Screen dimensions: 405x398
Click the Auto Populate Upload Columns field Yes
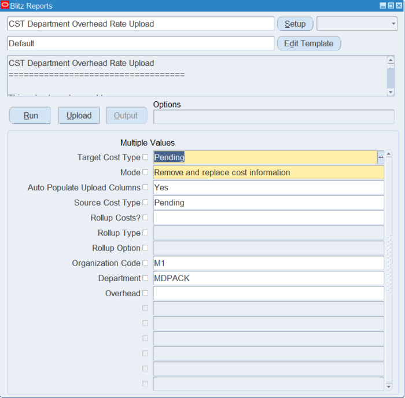[x=268, y=187]
